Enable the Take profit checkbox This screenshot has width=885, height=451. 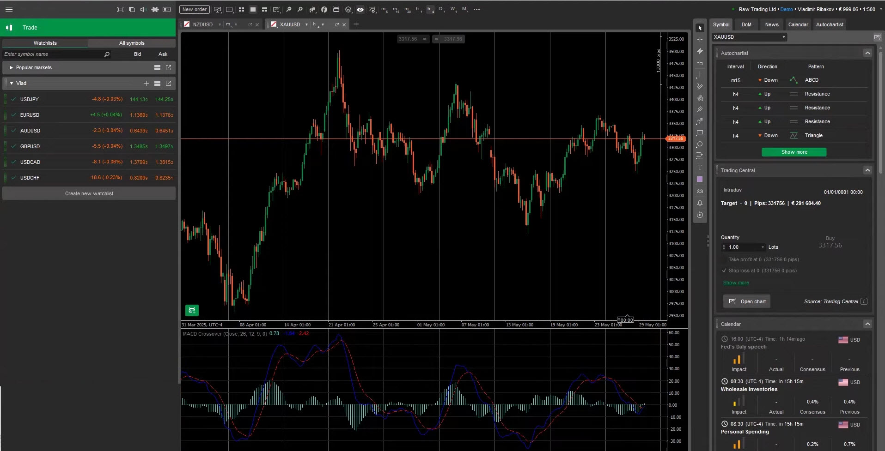pyautogui.click(x=724, y=259)
